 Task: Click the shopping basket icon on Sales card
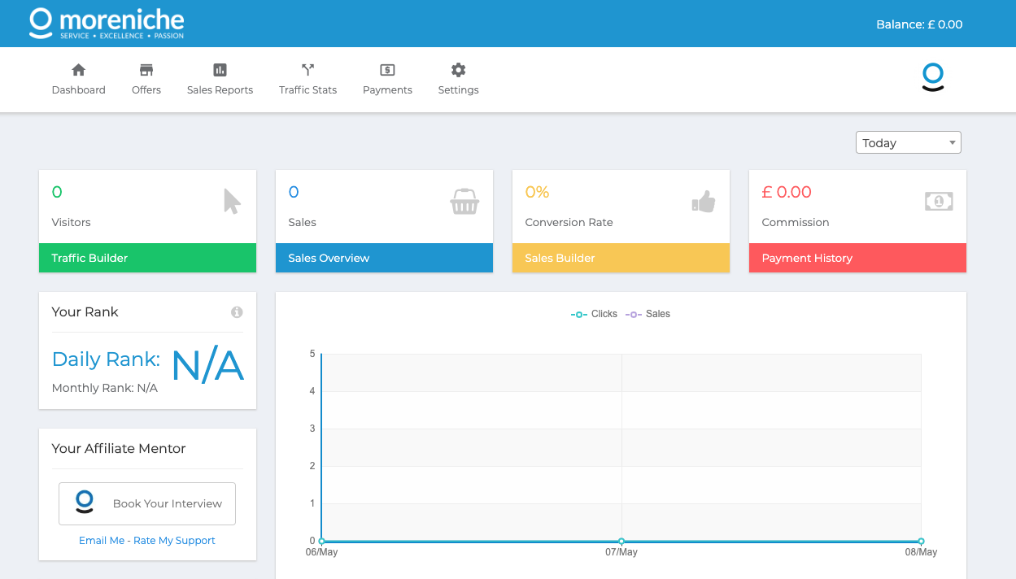464,202
